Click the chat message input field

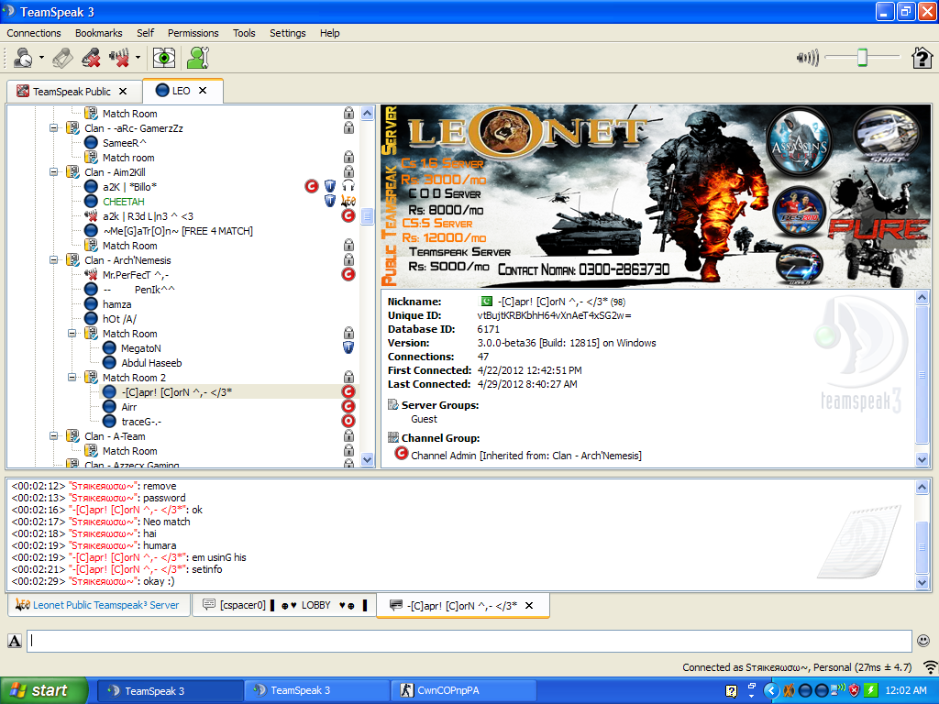469,641
